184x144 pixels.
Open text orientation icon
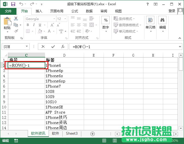point(87,31)
